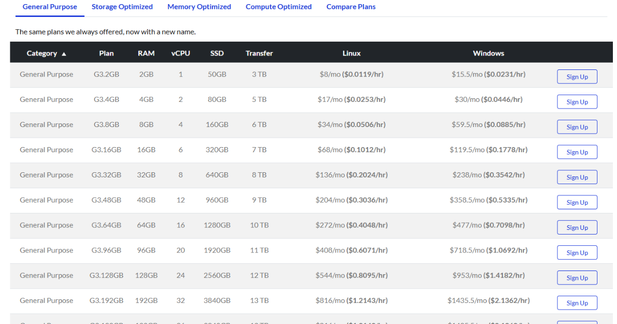
Task: Sign Up for the G3.192GB plan
Action: click(577, 302)
